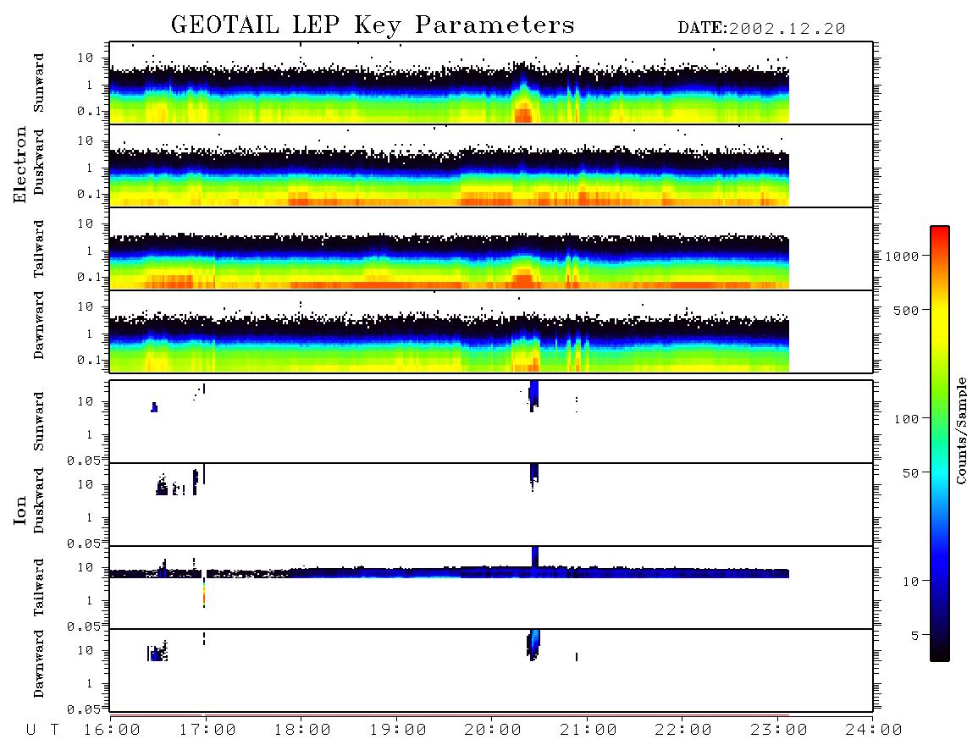Click the Counts/Sample colorbar label
The height and width of the screenshot is (745, 967).
coord(960,430)
